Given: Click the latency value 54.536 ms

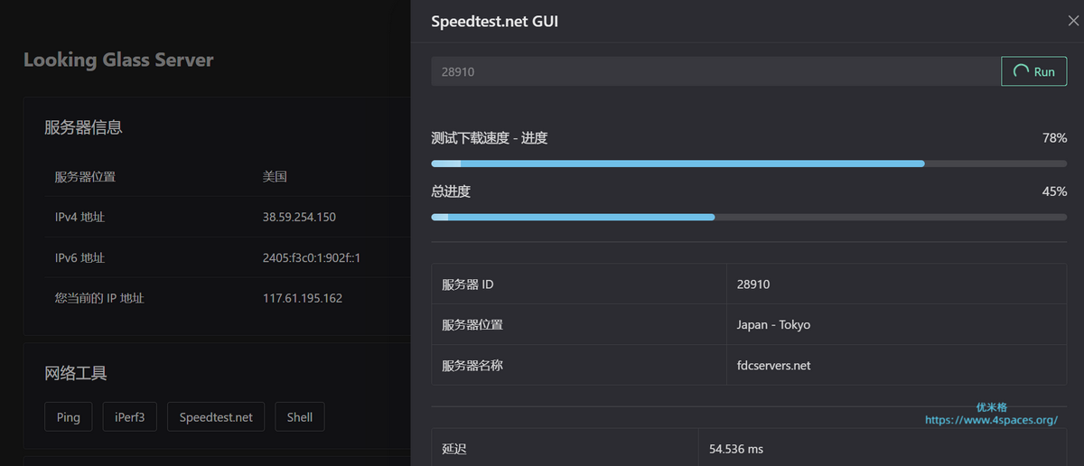Looking at the screenshot, I should tap(736, 449).
